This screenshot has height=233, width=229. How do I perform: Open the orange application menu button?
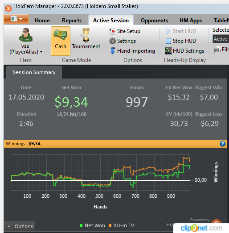(16, 19)
